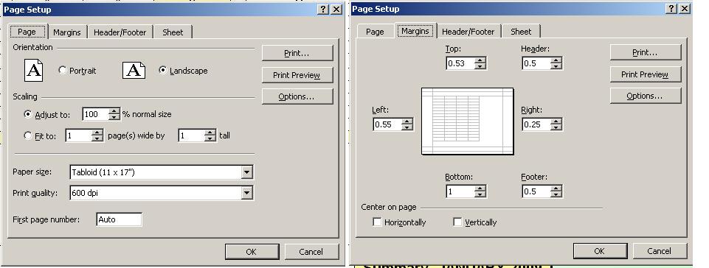Select Margins tab in right dialog

pos(415,31)
